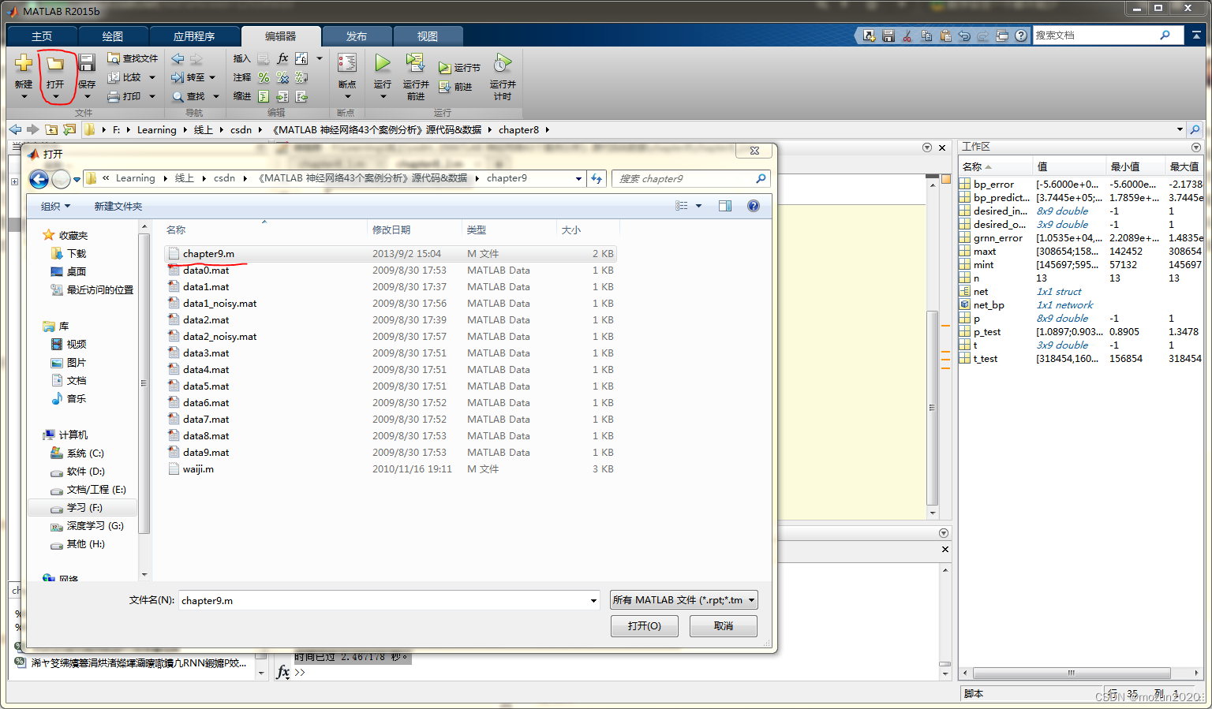
Task: Sort files by the Name (名称) column header
Action: point(264,229)
